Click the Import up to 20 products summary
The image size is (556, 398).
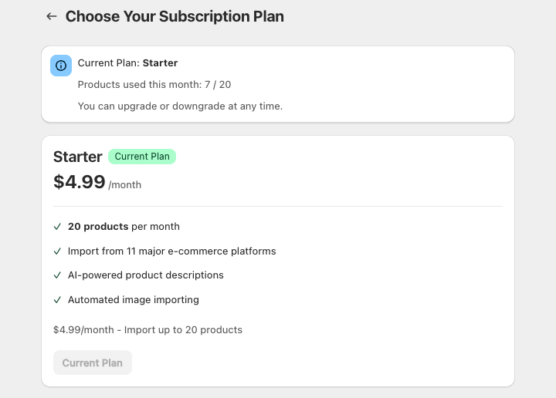(147, 330)
